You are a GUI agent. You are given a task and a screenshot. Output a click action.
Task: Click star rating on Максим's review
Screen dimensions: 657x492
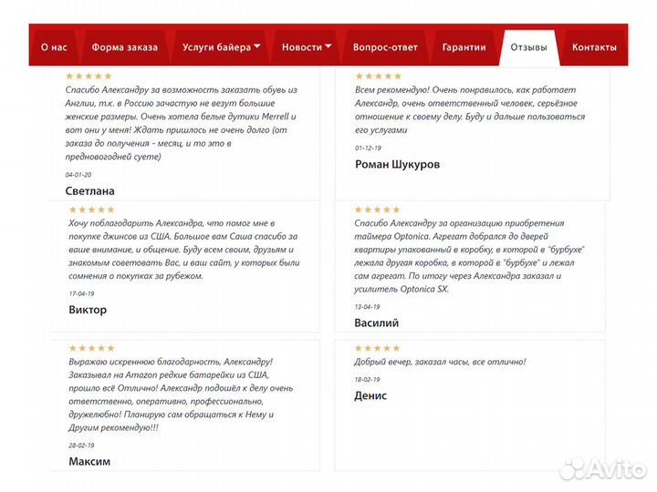point(91,348)
